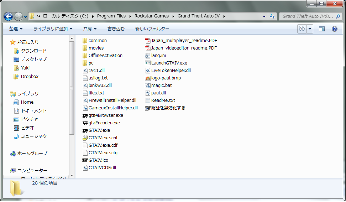Select Japan_multiplayer_readme.PDF icon
346x202 pixels.
coord(147,41)
